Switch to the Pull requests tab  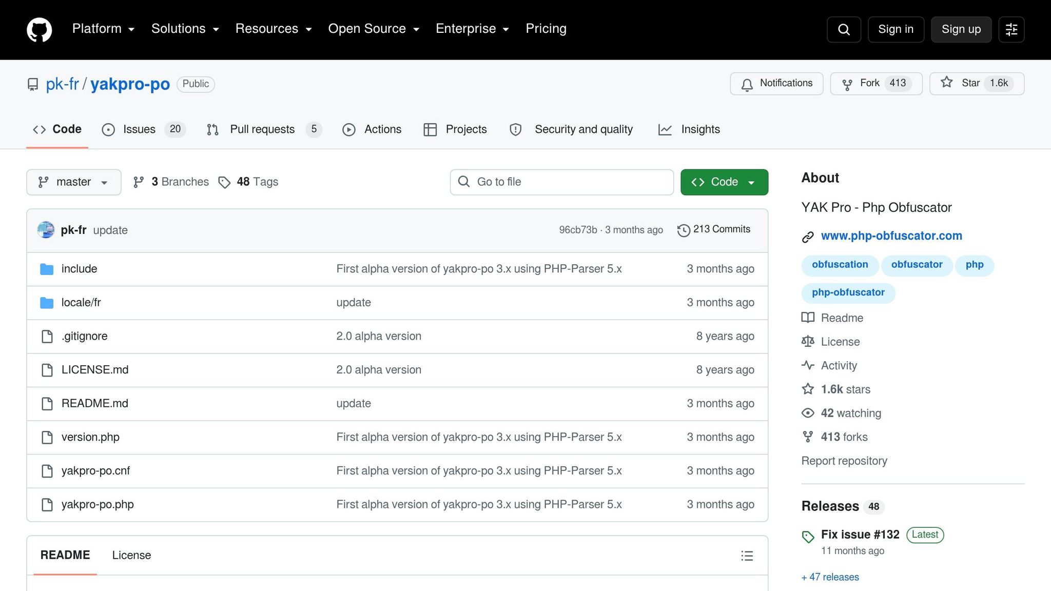point(264,129)
